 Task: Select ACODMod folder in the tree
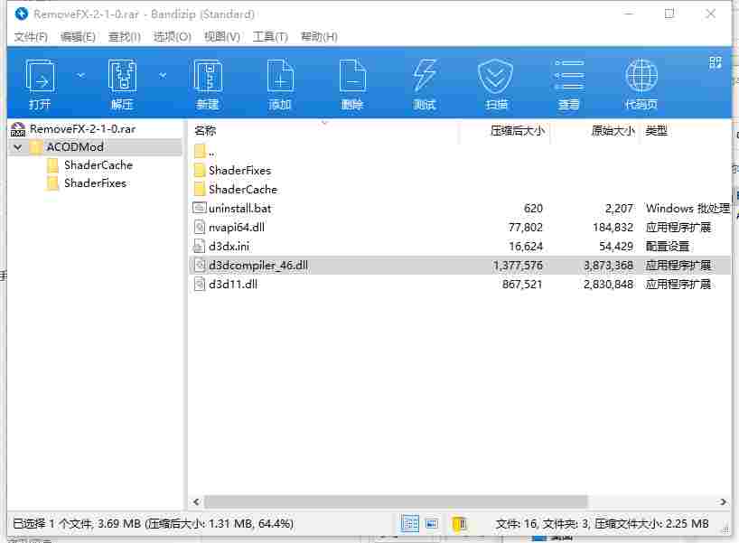pos(75,147)
